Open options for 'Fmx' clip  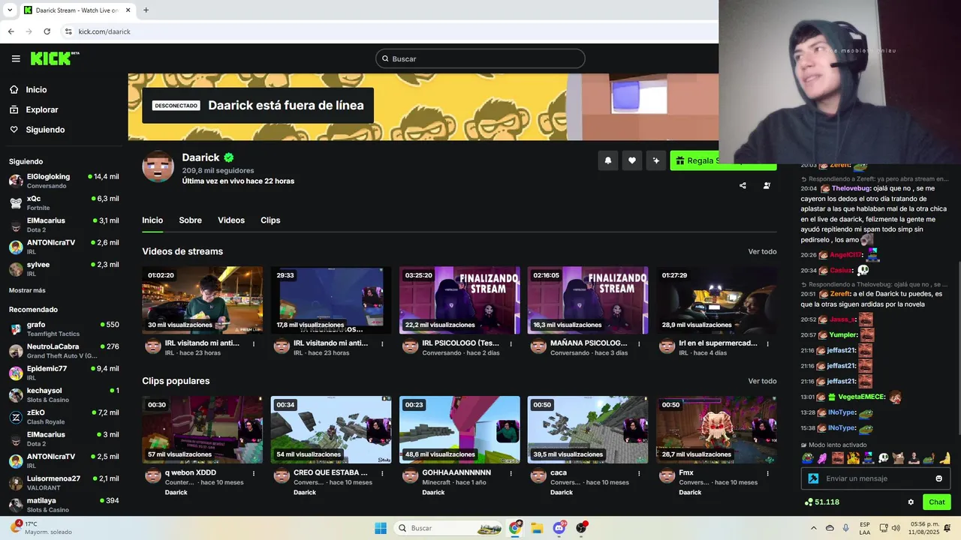pos(767,473)
